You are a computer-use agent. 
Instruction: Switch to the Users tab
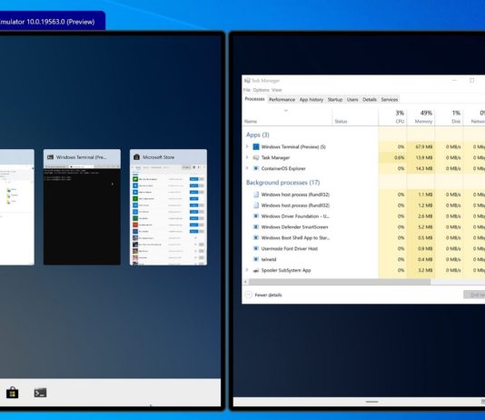(x=352, y=100)
